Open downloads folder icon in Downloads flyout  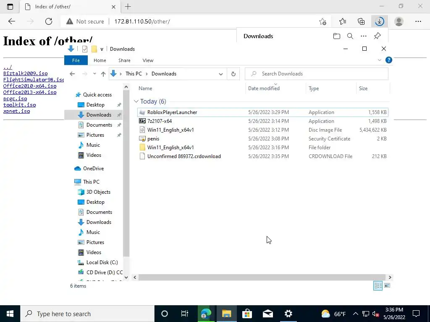pos(336,36)
